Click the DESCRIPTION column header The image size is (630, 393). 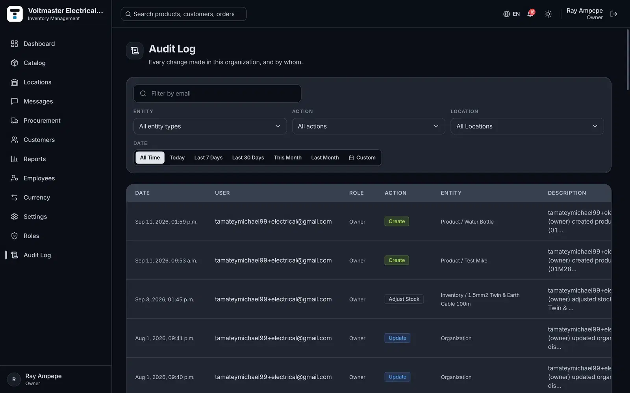point(567,193)
